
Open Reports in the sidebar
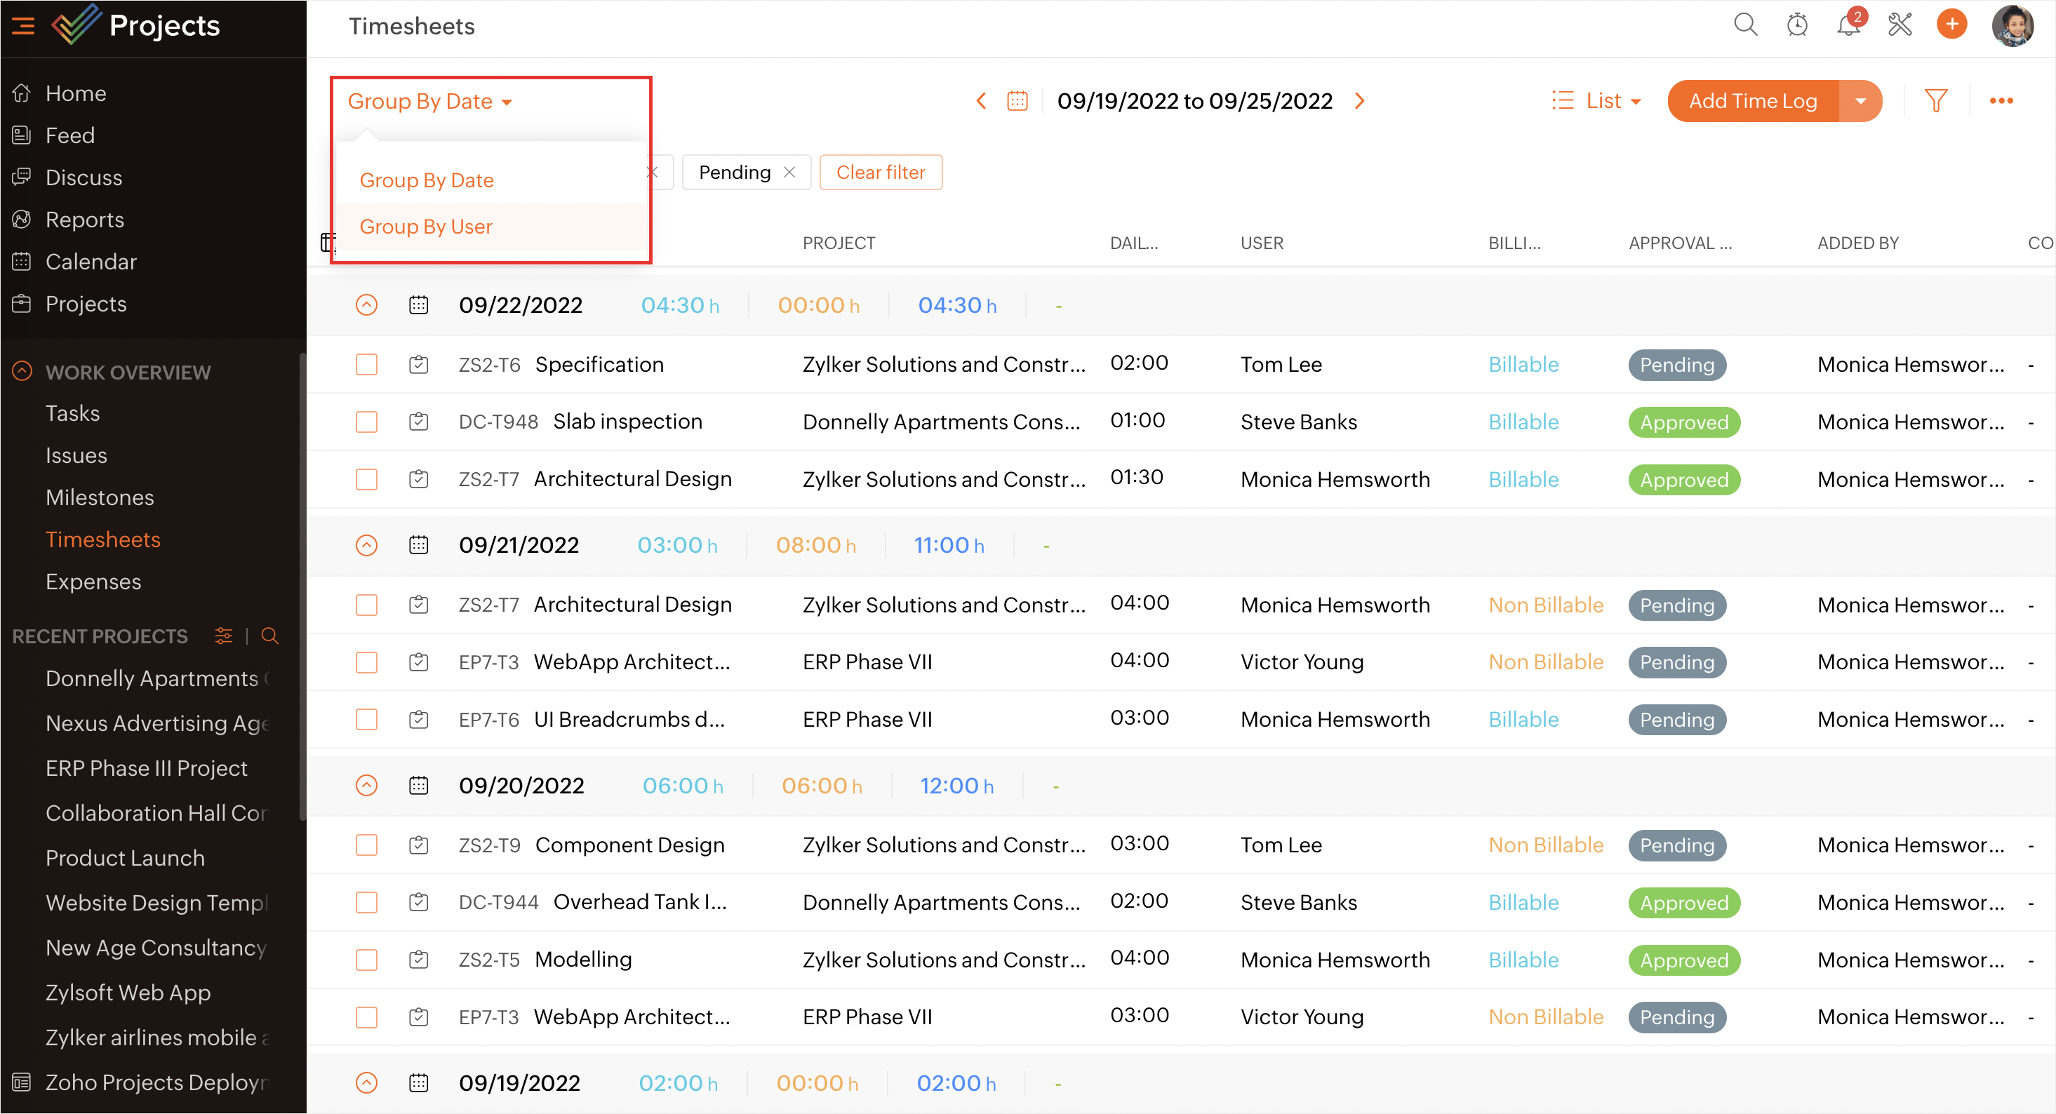coord(85,220)
